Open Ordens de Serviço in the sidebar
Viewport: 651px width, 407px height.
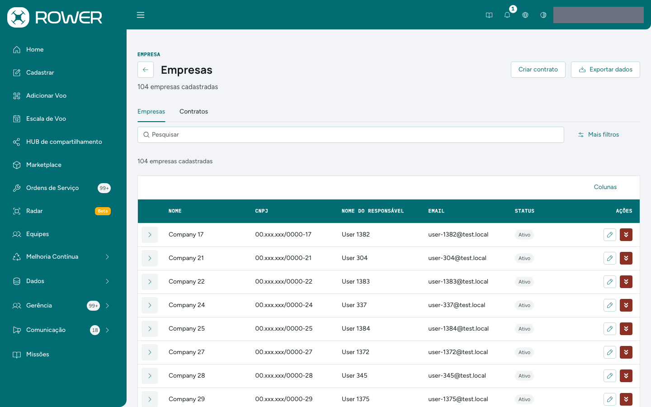tap(52, 188)
